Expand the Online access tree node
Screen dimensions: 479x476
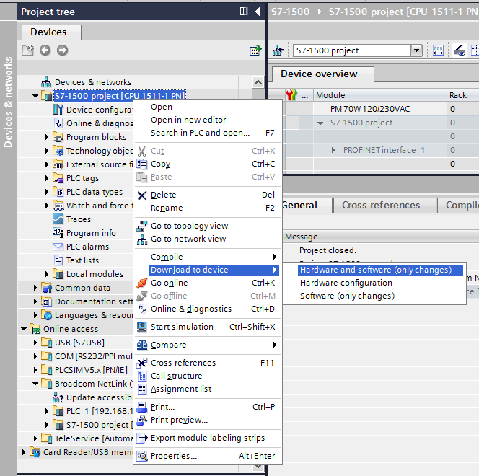pos(24,329)
